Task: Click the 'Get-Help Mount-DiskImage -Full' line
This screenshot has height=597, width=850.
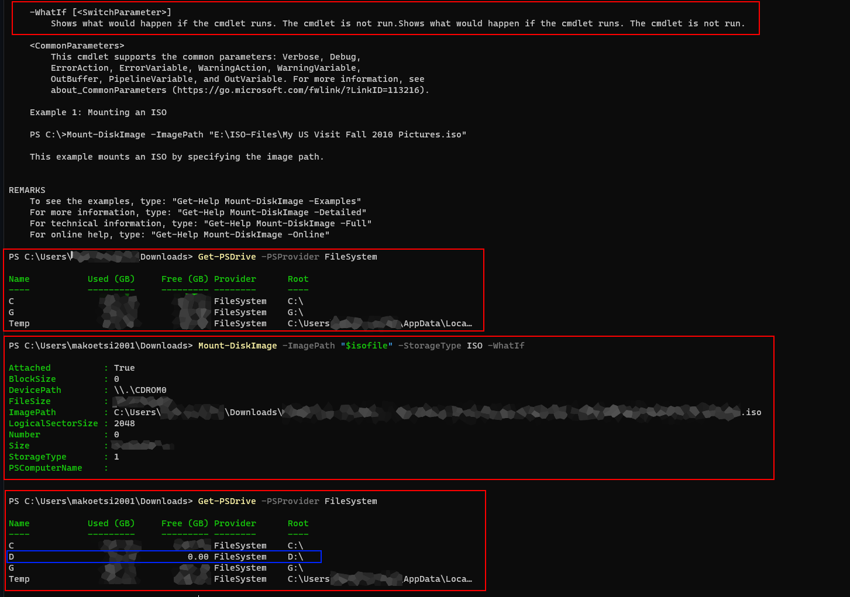Action: click(201, 223)
